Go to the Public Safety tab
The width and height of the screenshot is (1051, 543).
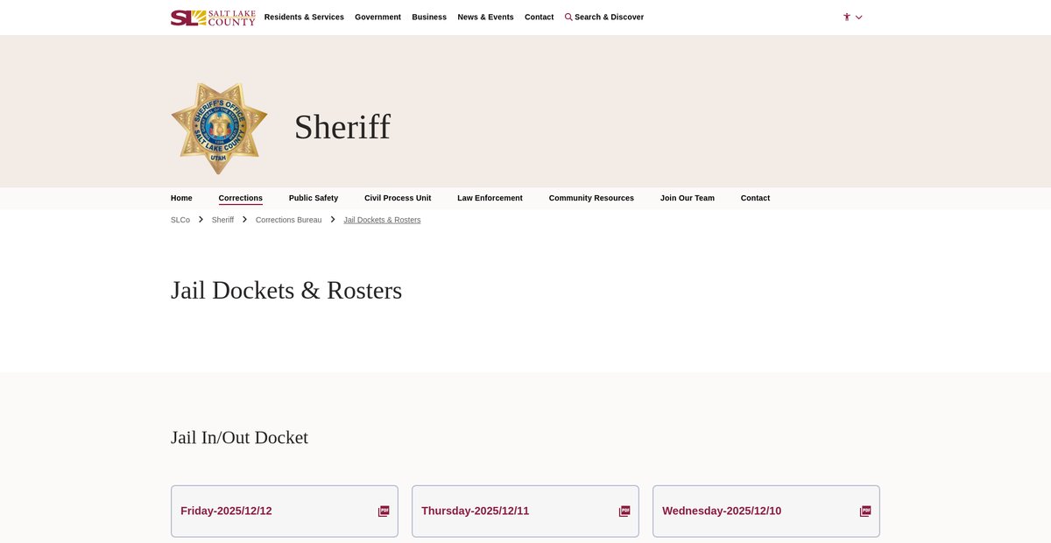pyautogui.click(x=314, y=198)
